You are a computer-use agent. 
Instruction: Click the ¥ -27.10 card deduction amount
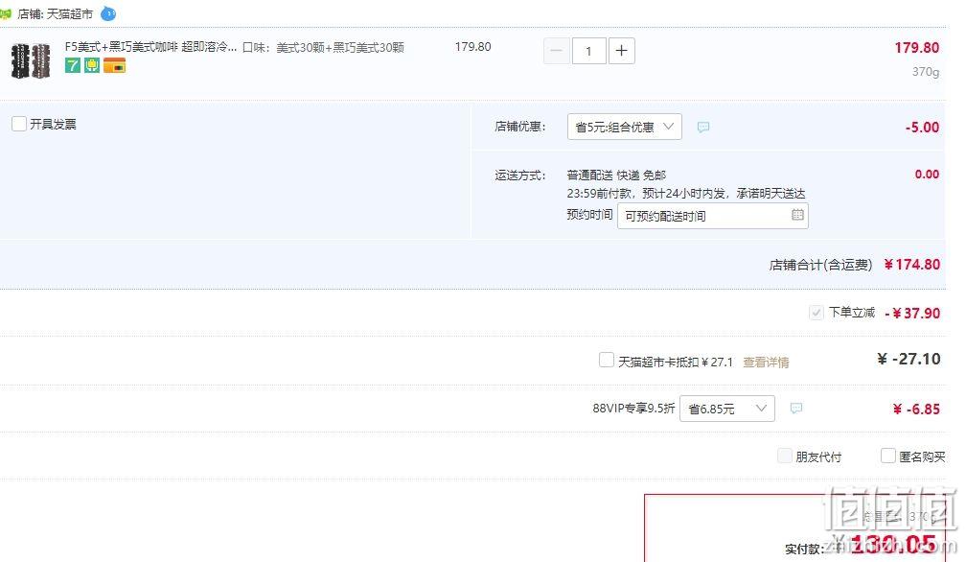tap(908, 359)
